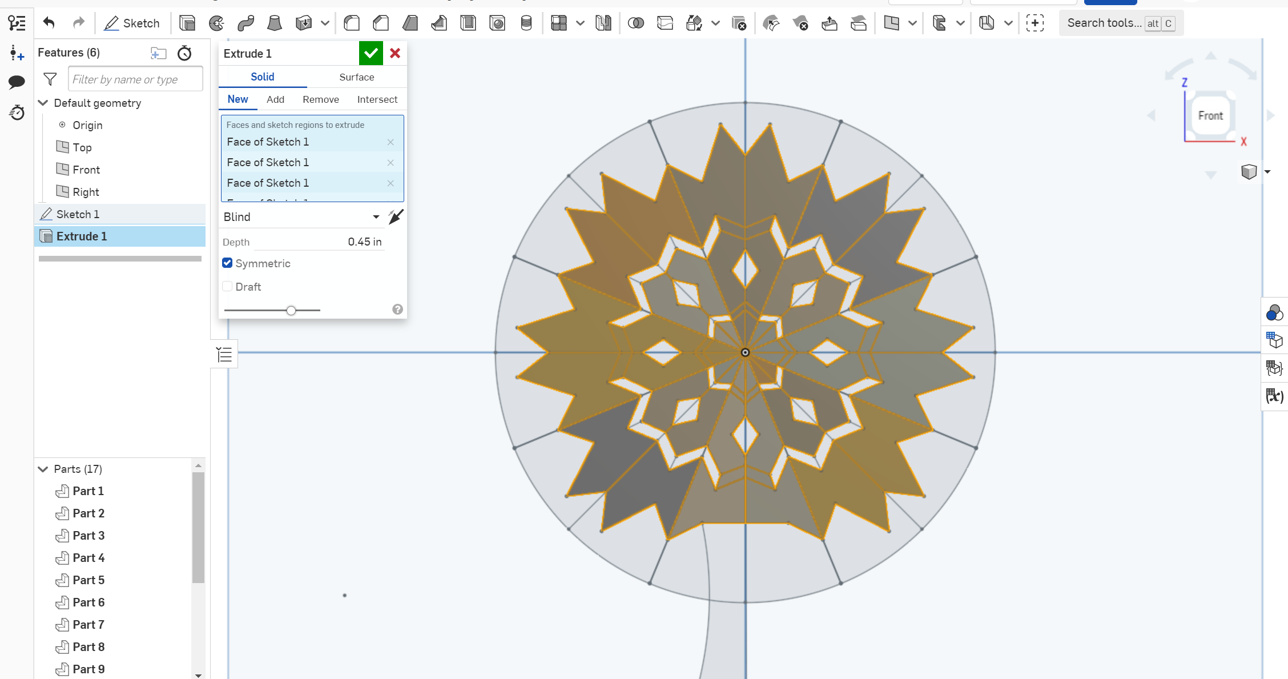This screenshot has width=1288, height=679.
Task: Switch to the Surface tab
Action: 356,77
